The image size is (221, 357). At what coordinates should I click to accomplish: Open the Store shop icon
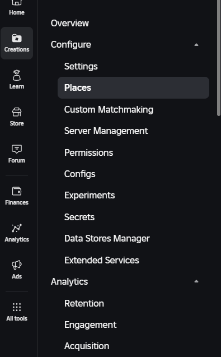pos(17,112)
